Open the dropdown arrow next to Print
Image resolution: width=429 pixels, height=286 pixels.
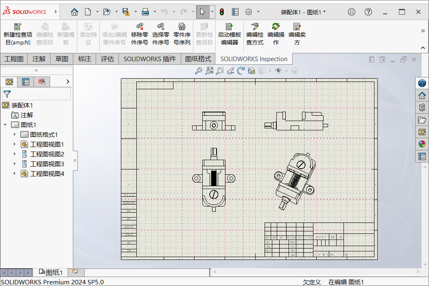pyautogui.click(x=155, y=12)
